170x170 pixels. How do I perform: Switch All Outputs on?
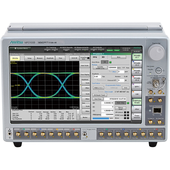101,50
